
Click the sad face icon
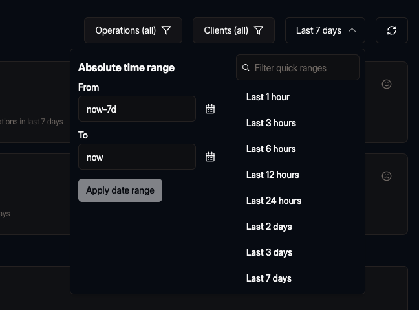387,176
